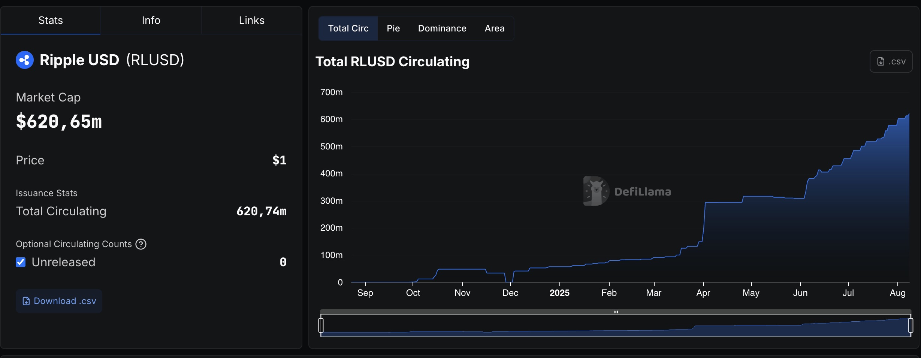Click the 2025 x-axis label
The width and height of the screenshot is (921, 358).
tap(559, 293)
